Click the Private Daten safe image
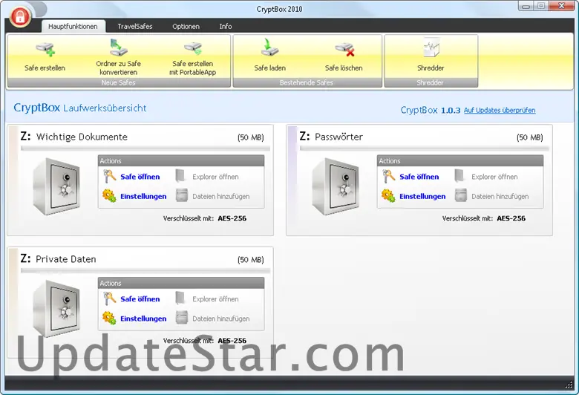Viewport: 579px width, 395px height. click(x=56, y=309)
